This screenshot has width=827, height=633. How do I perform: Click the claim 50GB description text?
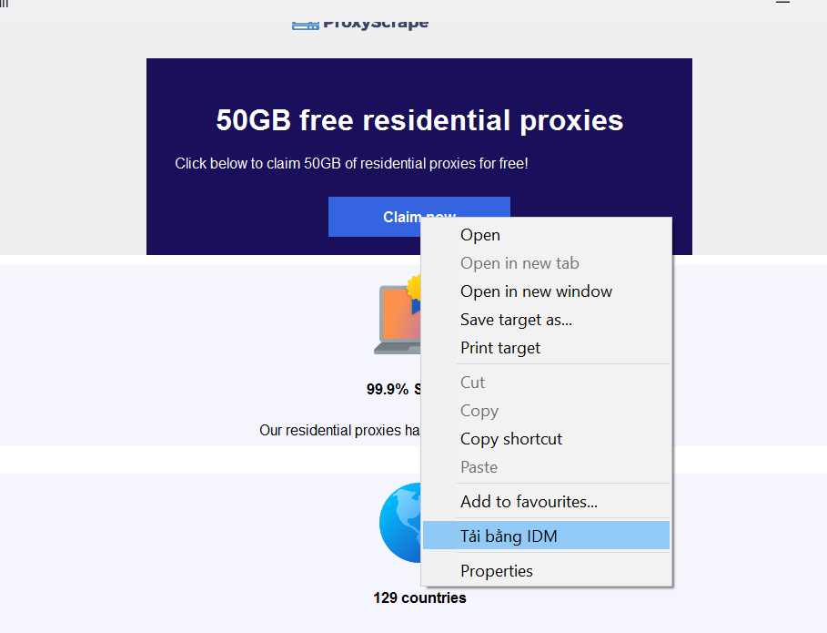click(x=351, y=164)
